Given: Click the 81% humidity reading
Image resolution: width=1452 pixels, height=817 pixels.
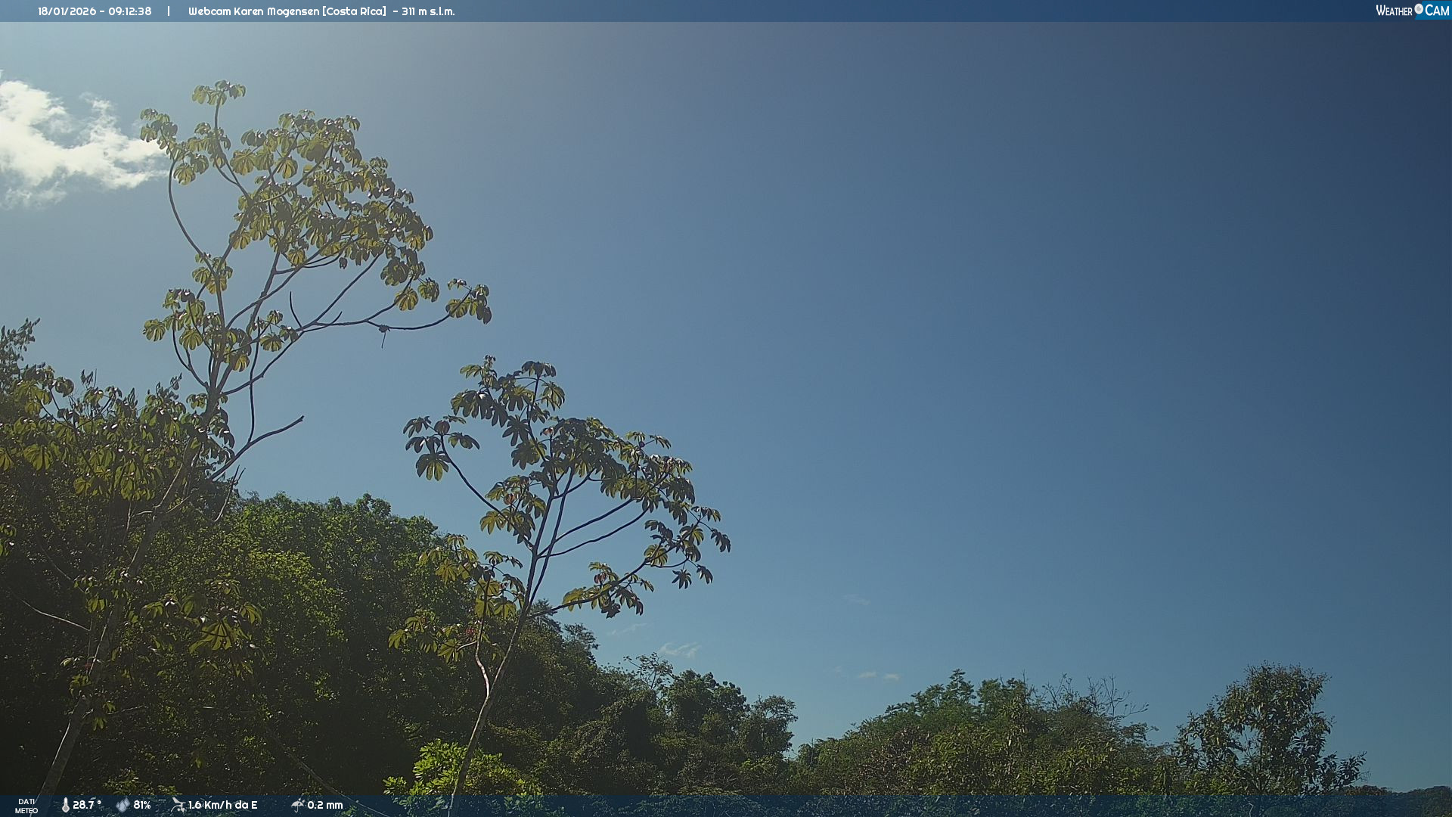Looking at the screenshot, I should click(x=142, y=805).
